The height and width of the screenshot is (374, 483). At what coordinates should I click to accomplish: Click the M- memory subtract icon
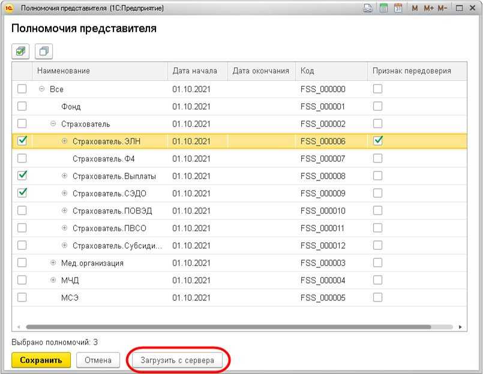pos(442,8)
